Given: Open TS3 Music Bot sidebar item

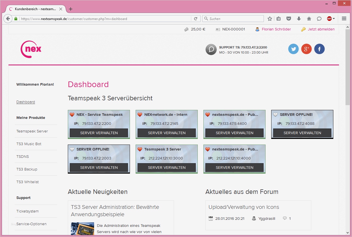Looking at the screenshot, I should tap(29, 144).
